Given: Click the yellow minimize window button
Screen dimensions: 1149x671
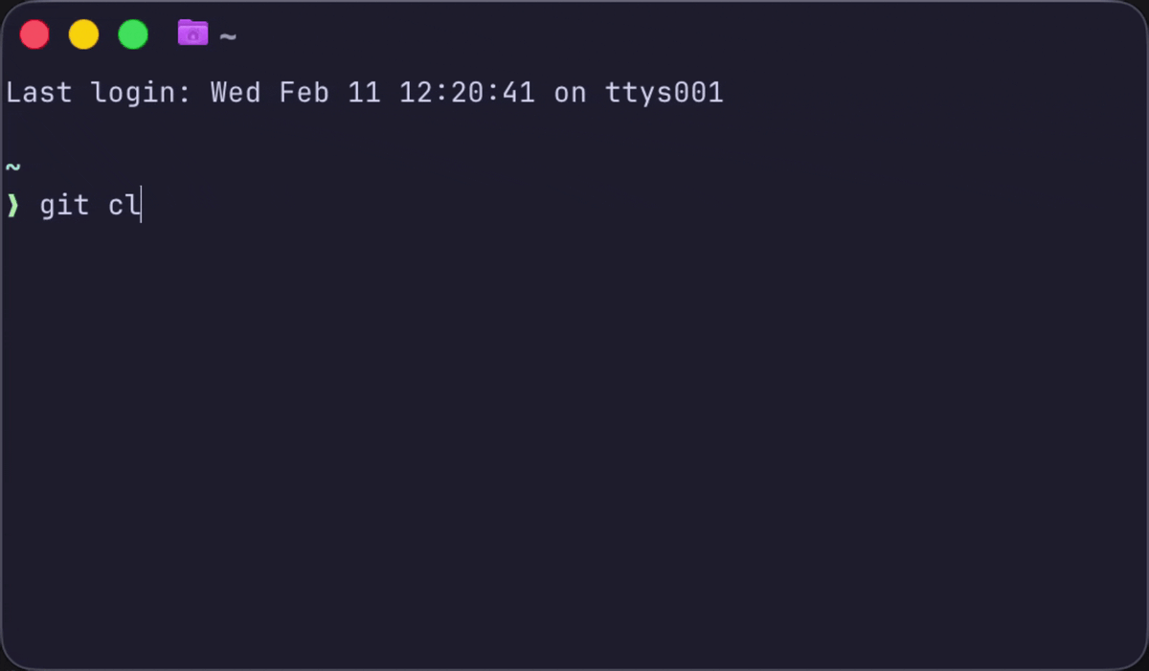Looking at the screenshot, I should point(84,35).
